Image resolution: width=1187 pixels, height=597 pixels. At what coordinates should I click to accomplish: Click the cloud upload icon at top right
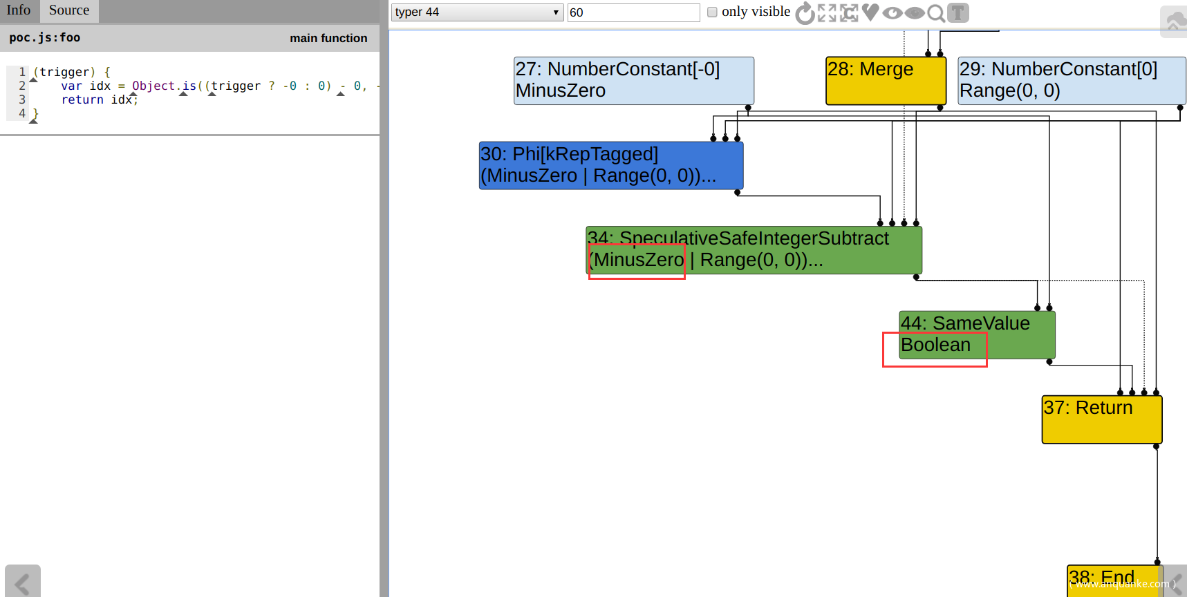point(1174,21)
